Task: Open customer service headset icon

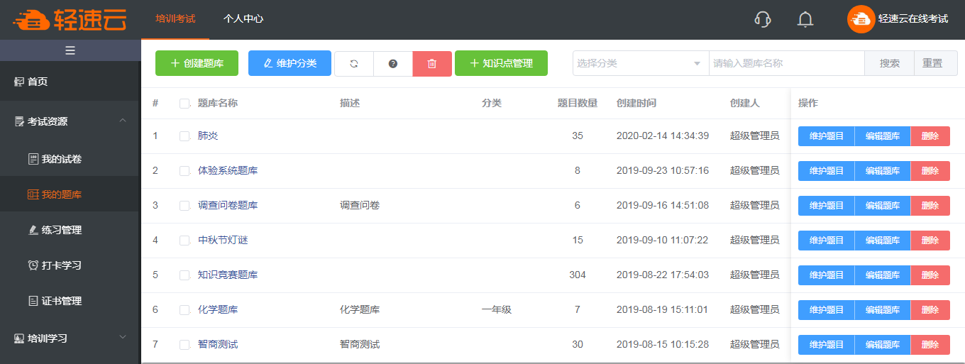Action: pos(763,19)
